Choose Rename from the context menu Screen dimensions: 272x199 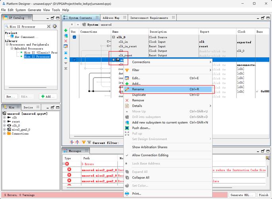[168, 89]
